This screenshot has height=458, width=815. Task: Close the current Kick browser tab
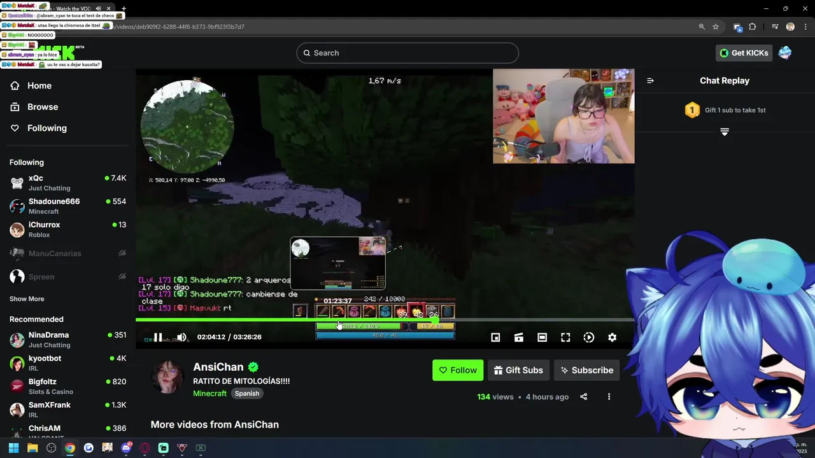coord(108,9)
